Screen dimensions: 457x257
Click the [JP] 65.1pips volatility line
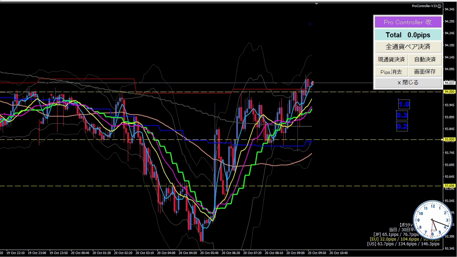click(x=396, y=234)
